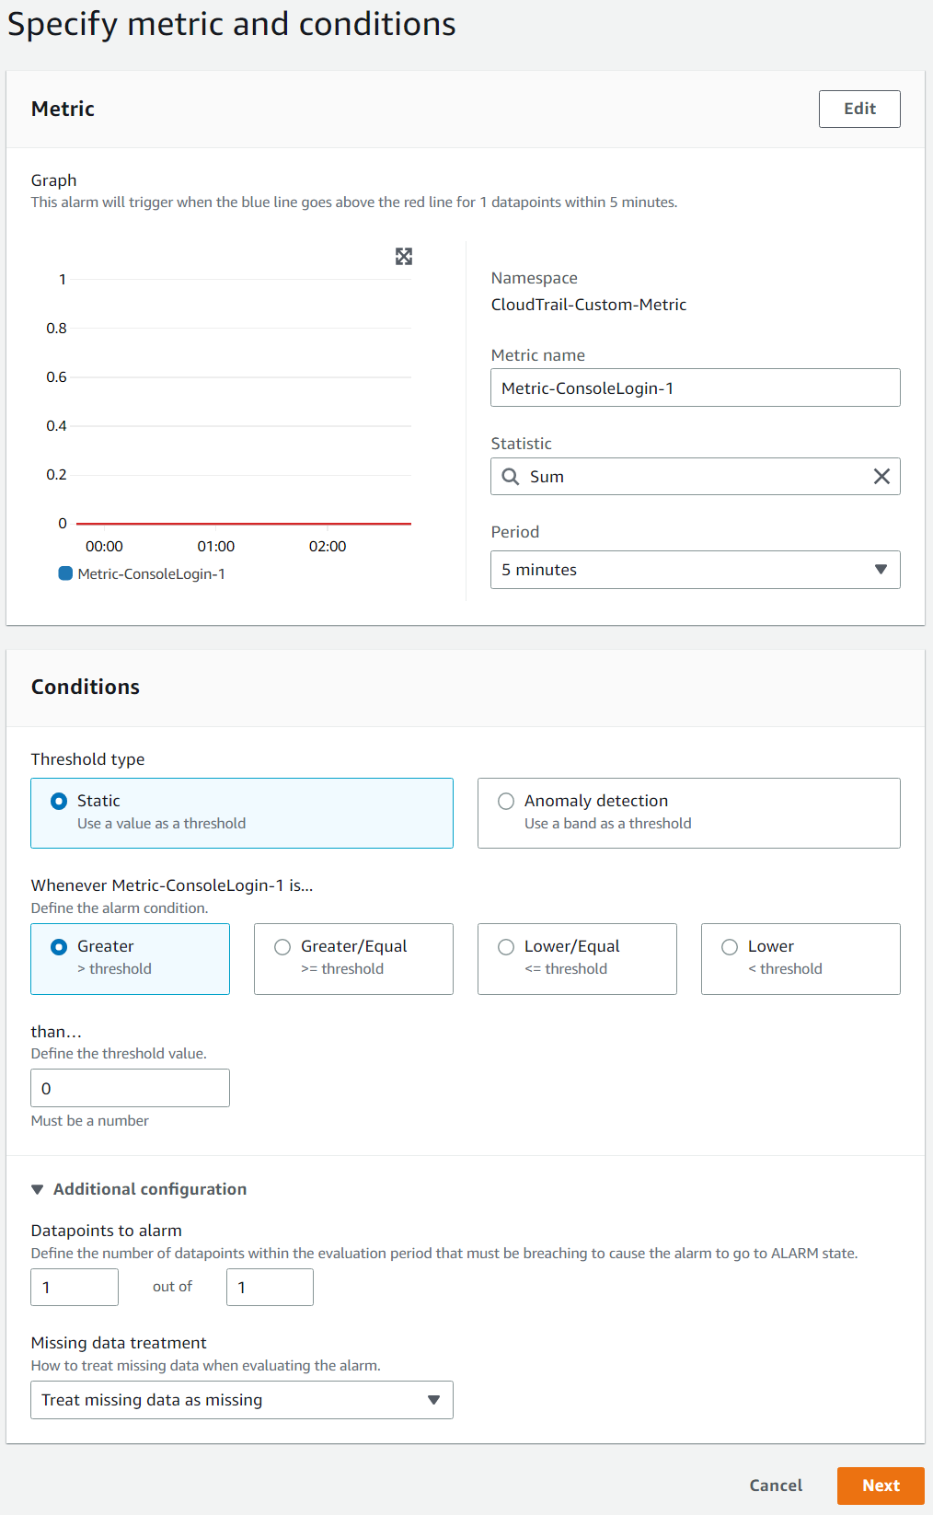The width and height of the screenshot is (933, 1515).
Task: Cancel the alarm creation
Action: point(776,1486)
